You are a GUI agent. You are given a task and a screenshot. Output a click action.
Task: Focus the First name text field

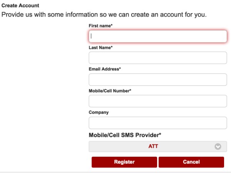coord(158,37)
